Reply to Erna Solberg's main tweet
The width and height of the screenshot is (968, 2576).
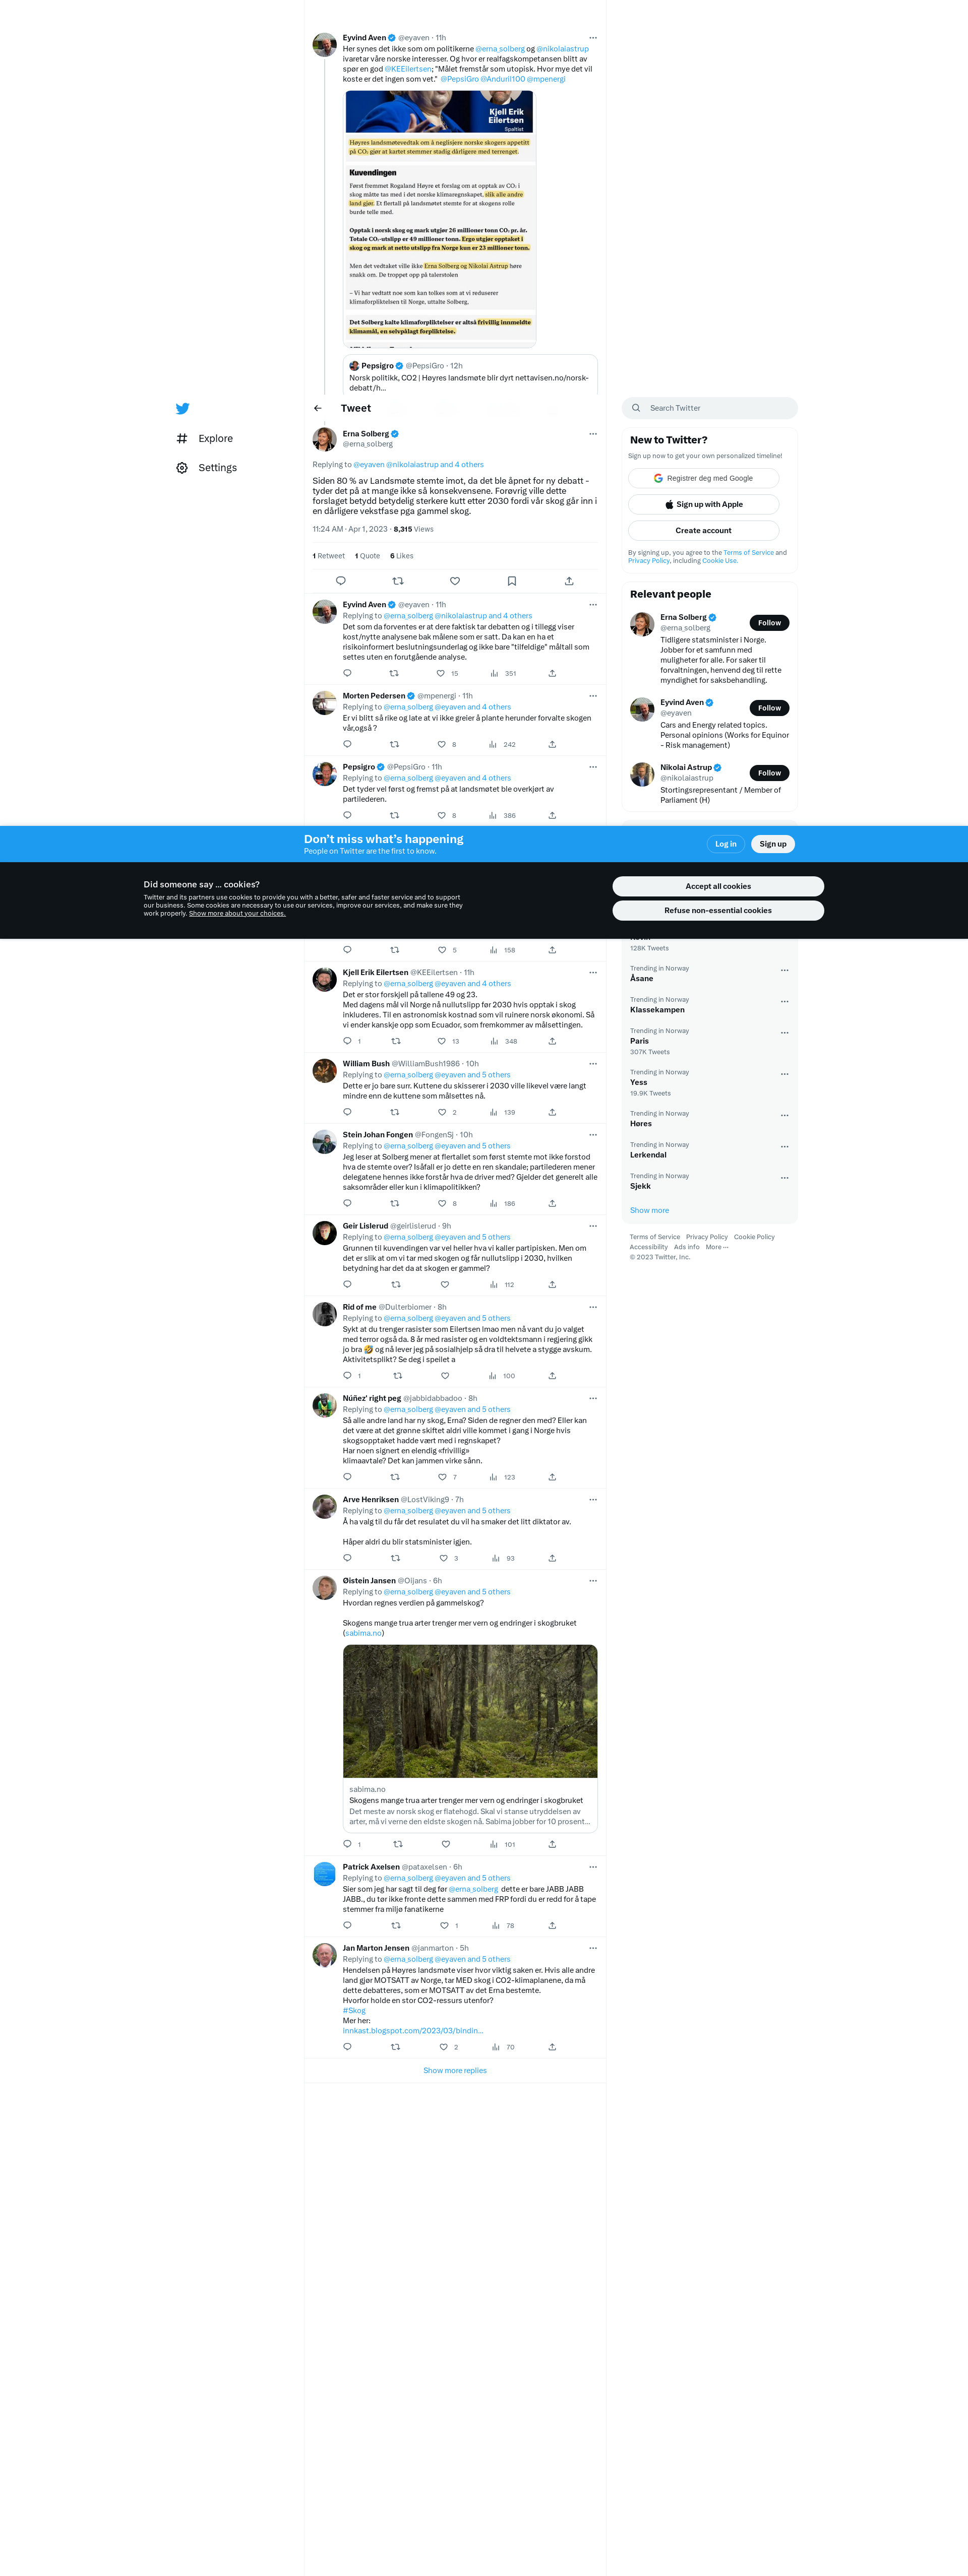341,581
